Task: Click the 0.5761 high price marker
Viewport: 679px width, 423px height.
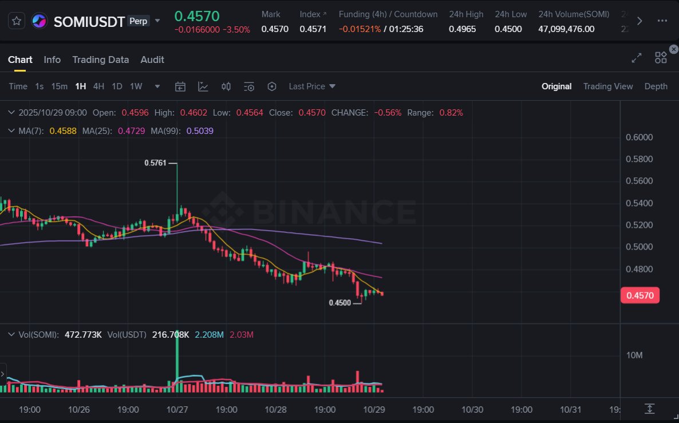Action: pyautogui.click(x=155, y=163)
